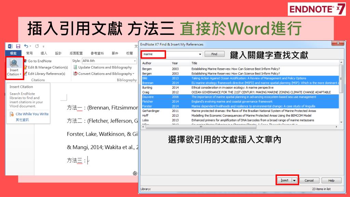Viewport: 350px width, 197px height.
Task: Click in the document after 方法三：
Action: point(88,160)
